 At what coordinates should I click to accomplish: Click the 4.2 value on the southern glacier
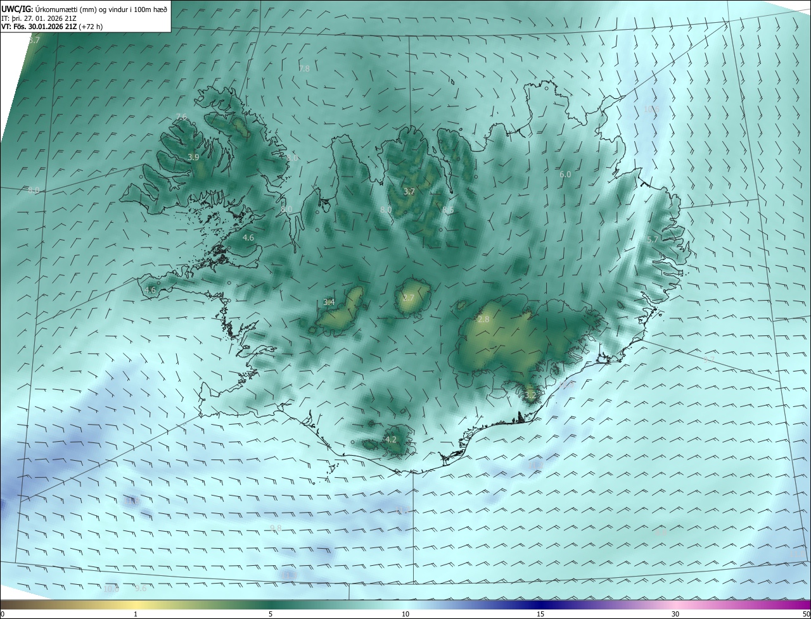pyautogui.click(x=391, y=439)
